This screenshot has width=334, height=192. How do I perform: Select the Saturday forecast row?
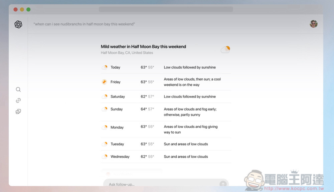(166, 97)
